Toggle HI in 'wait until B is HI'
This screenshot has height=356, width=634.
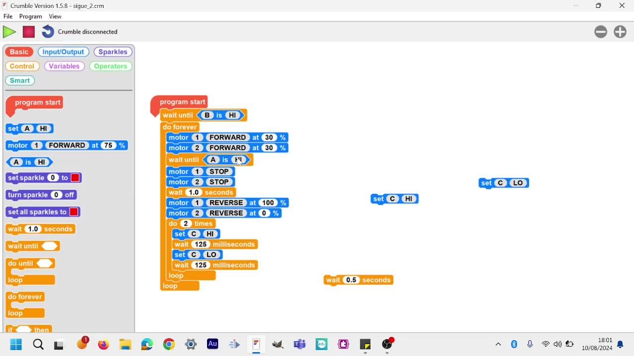[x=232, y=115]
